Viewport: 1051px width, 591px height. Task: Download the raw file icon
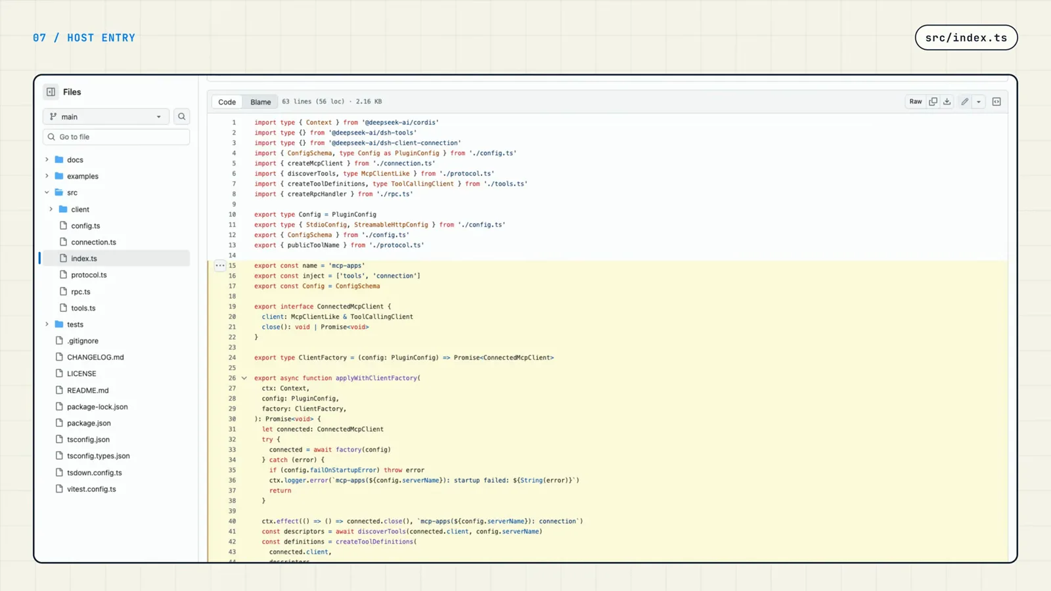(x=947, y=102)
